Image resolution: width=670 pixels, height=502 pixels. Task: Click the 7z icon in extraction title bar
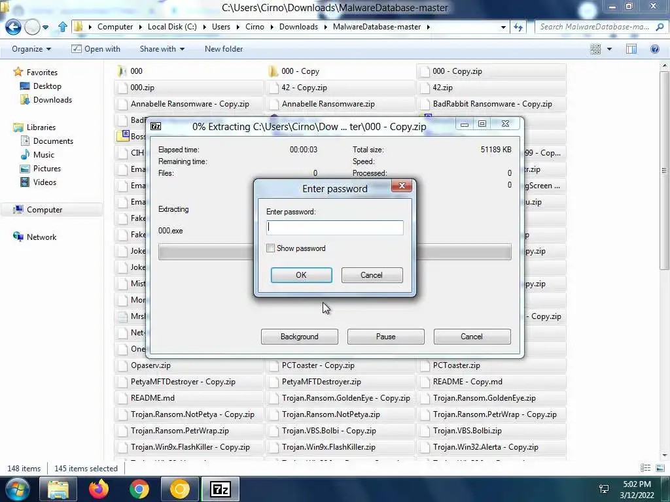coord(156,126)
